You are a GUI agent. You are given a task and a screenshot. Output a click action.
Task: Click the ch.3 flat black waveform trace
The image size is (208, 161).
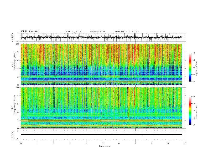click(101, 135)
